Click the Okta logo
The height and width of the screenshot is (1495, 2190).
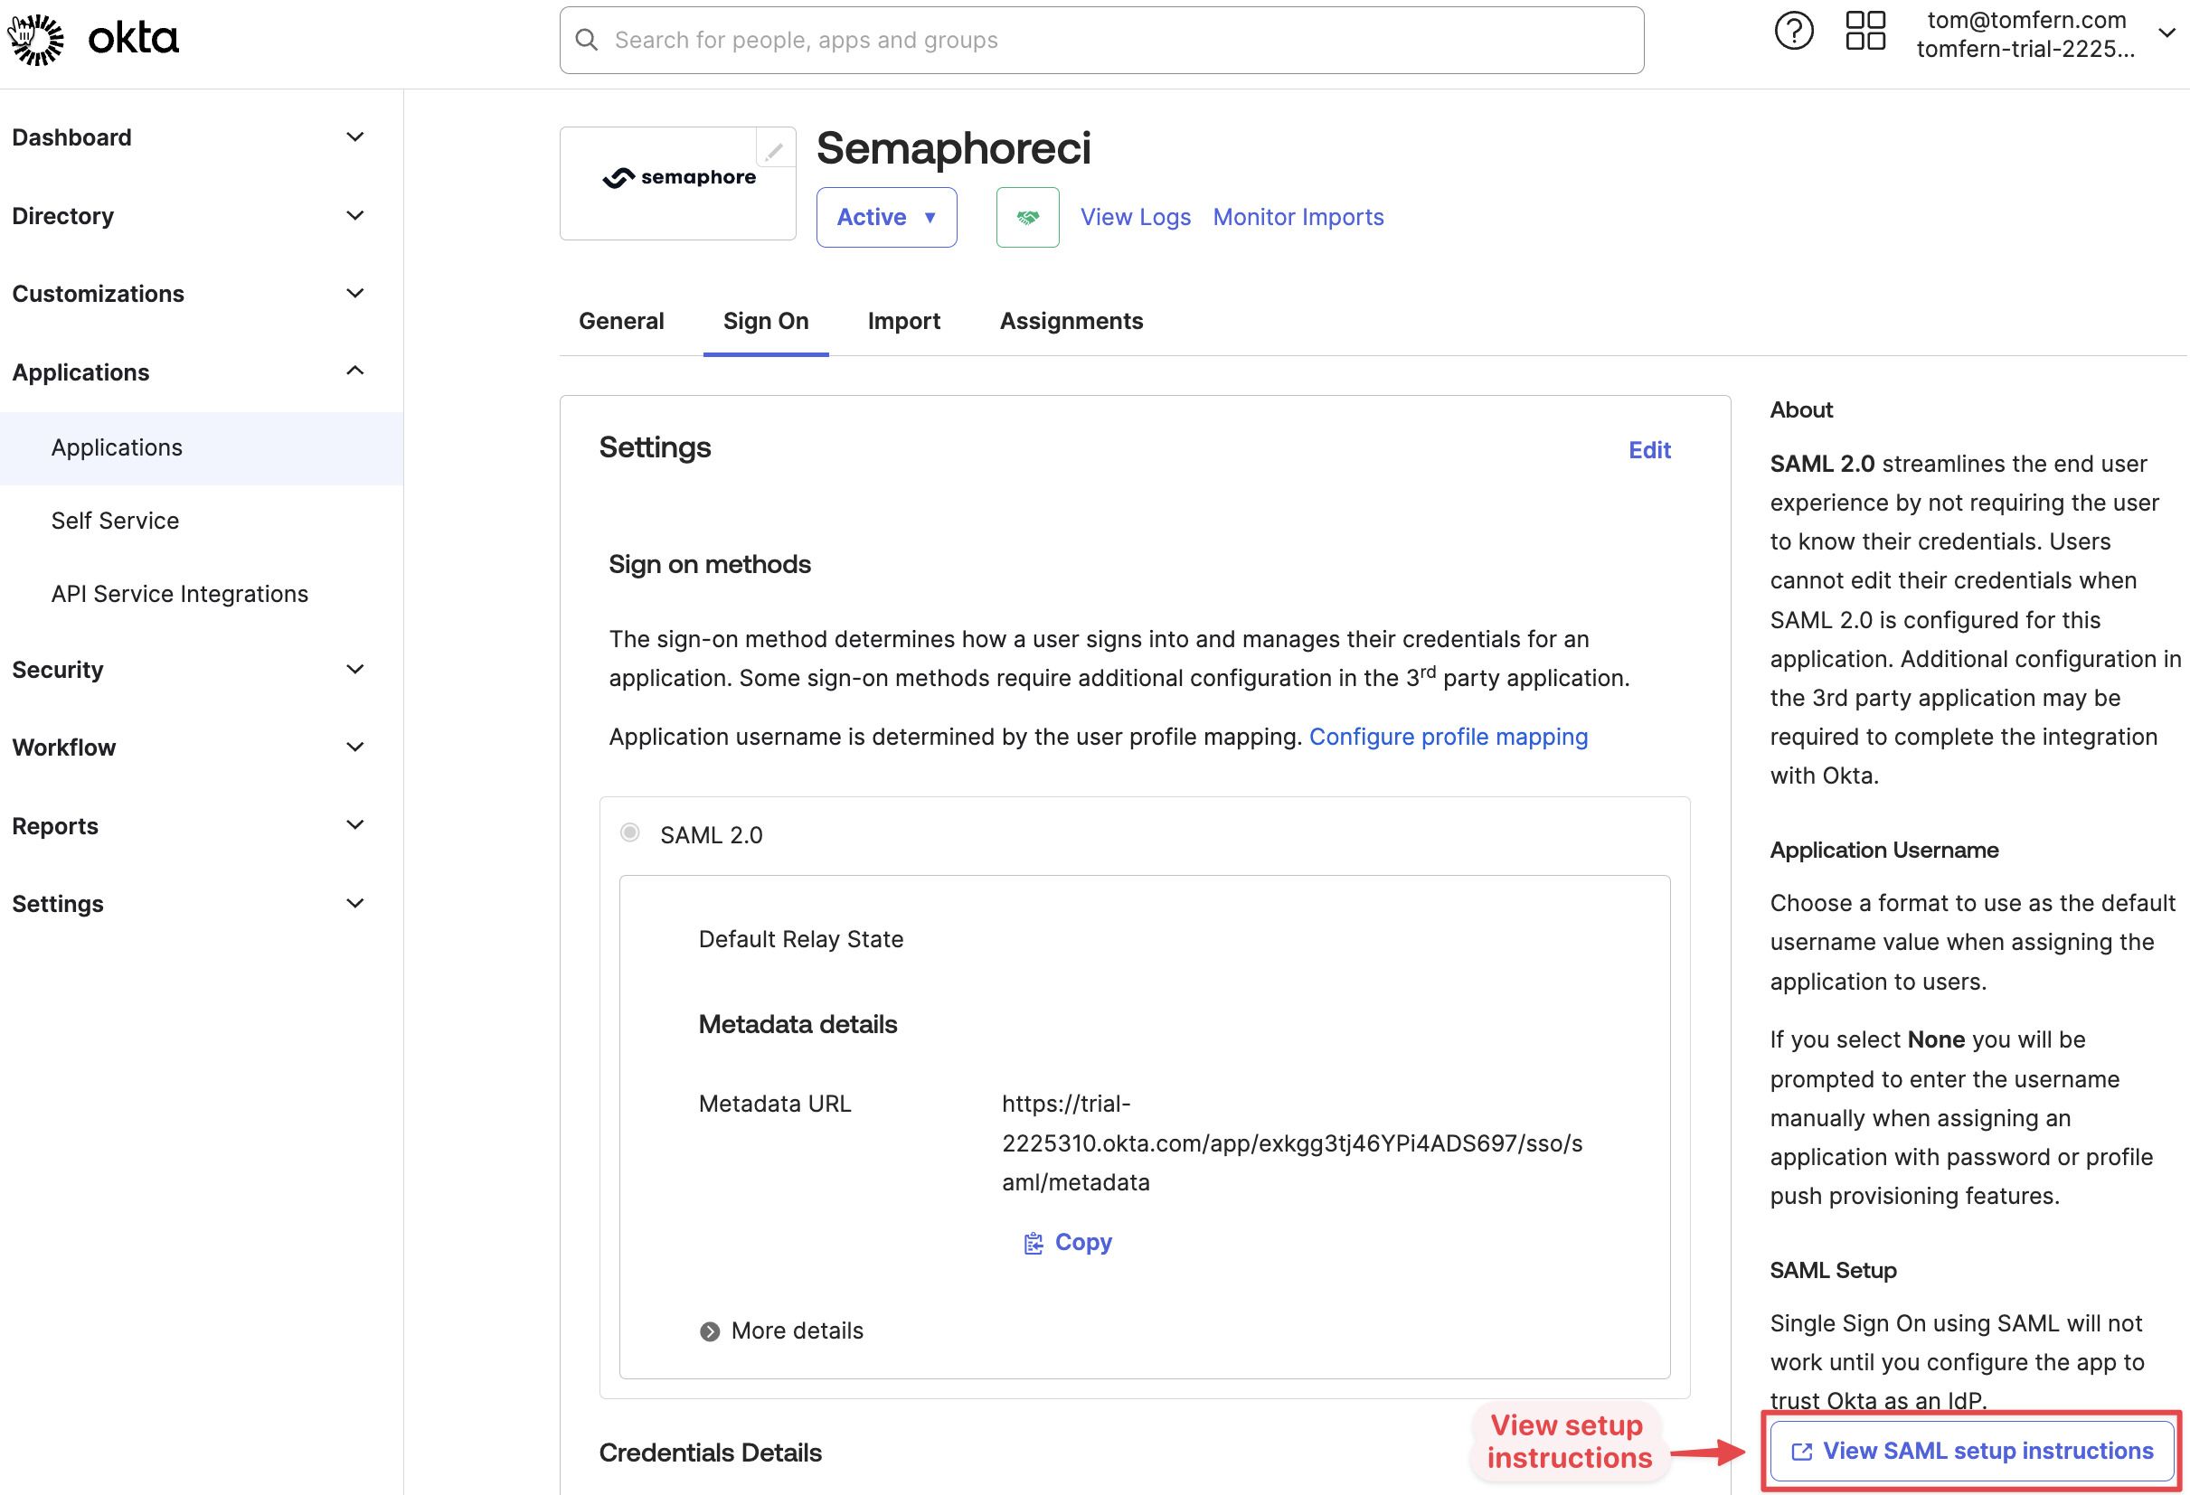tap(93, 40)
